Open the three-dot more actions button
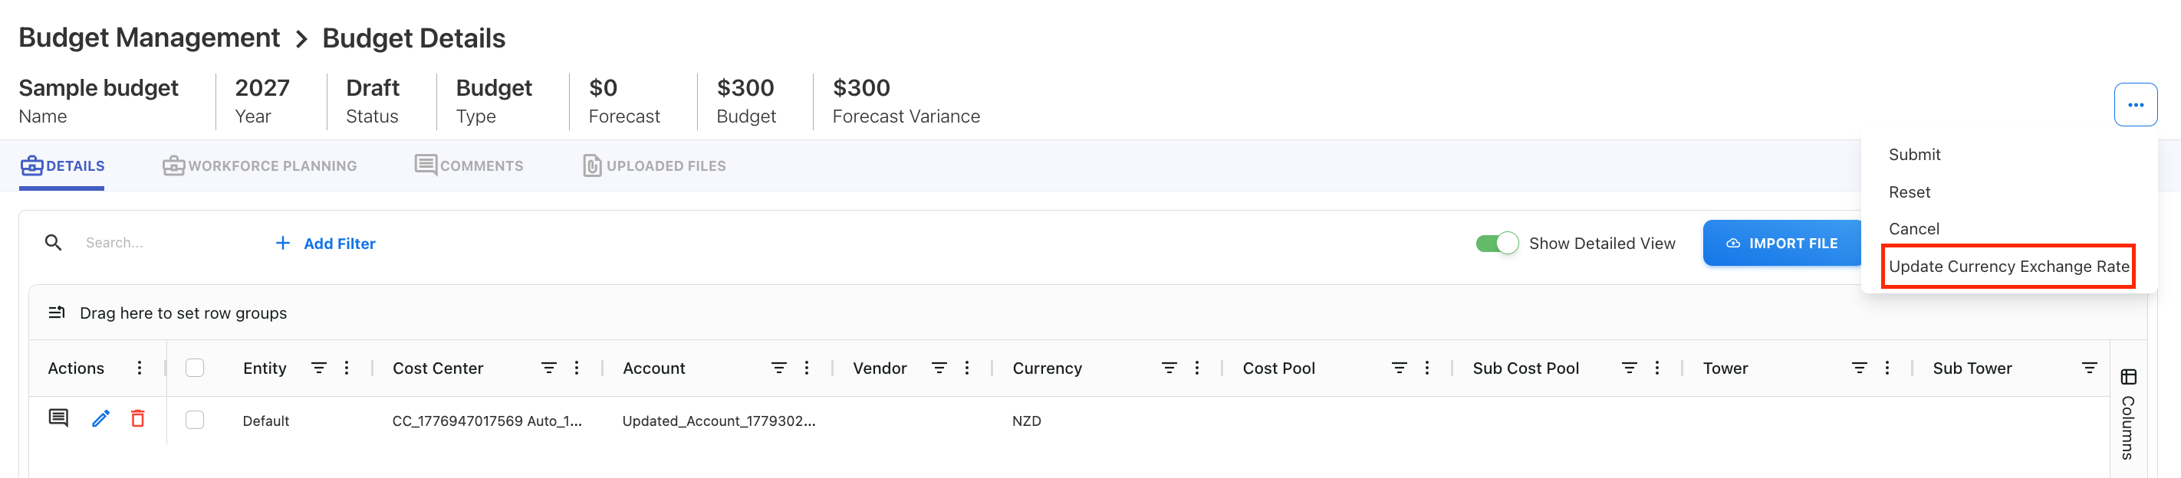The height and width of the screenshot is (478, 2181). coord(2134,105)
